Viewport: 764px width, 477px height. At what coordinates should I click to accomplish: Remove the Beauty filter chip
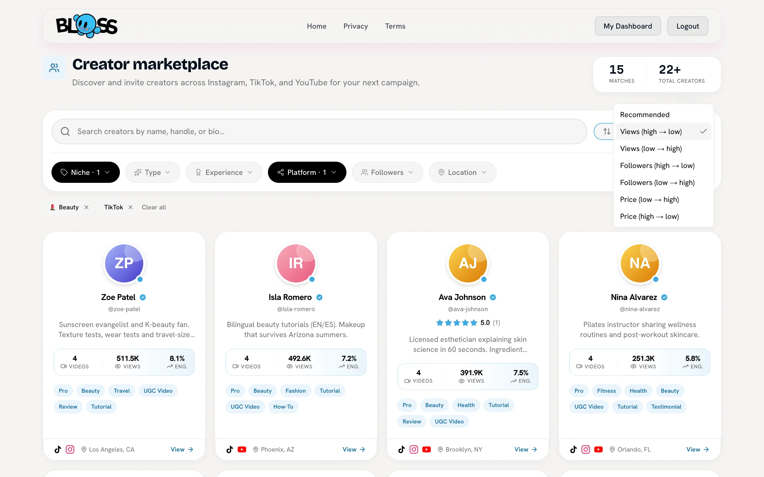click(86, 207)
